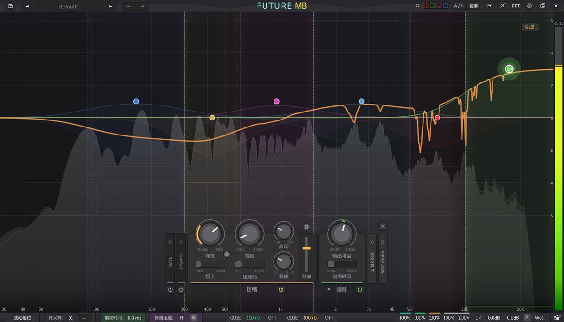Select the blue band node near 150 Hz

coord(136,101)
